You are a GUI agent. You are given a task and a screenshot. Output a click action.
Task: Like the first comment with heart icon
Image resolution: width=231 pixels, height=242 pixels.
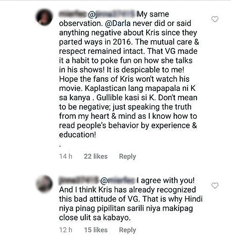click(x=215, y=19)
